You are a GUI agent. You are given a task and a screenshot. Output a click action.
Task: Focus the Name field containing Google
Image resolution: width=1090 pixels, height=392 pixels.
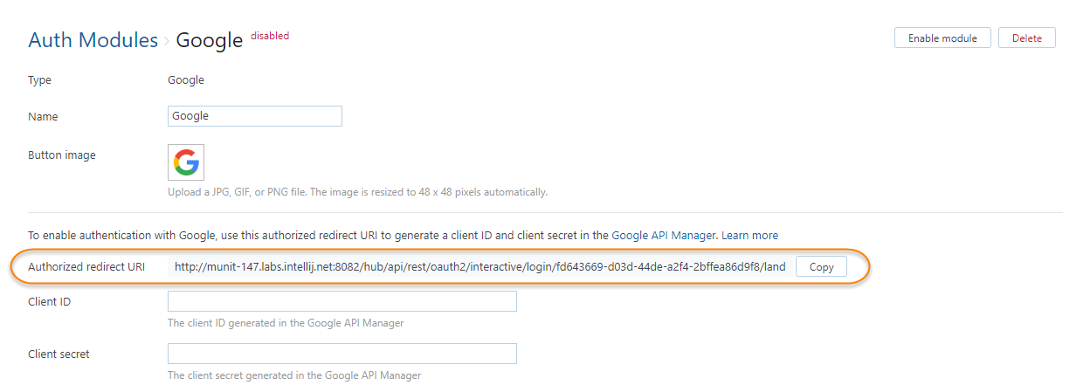point(254,116)
